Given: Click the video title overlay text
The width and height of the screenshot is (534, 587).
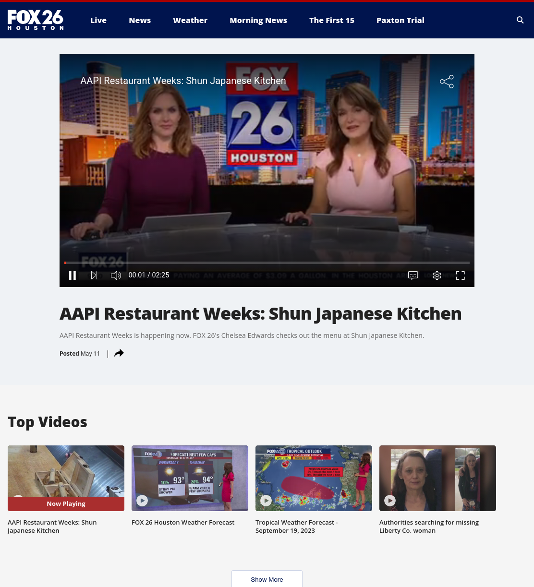Looking at the screenshot, I should pos(183,81).
